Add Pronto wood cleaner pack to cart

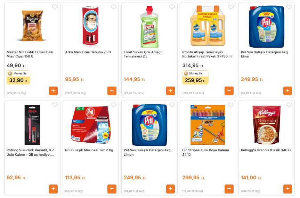click(229, 91)
